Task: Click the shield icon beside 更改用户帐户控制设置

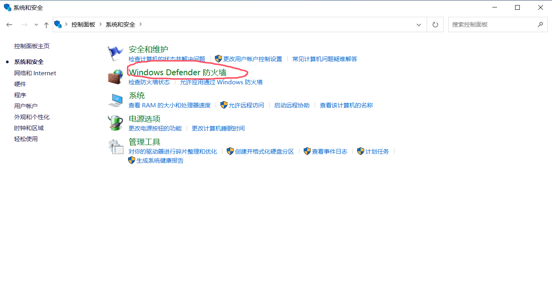Action: coord(218,59)
